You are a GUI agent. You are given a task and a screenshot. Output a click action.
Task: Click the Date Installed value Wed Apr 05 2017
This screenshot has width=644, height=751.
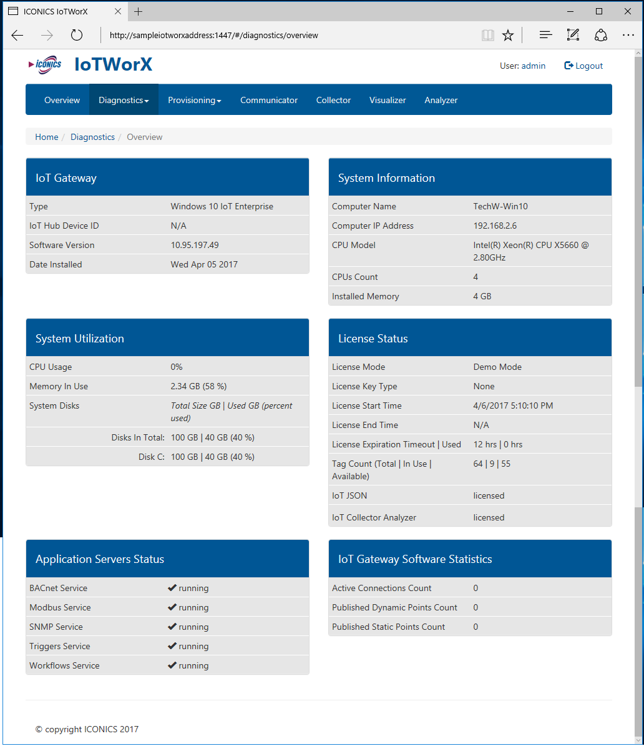204,264
